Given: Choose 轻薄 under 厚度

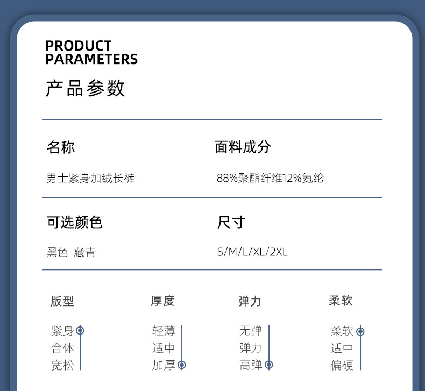Looking at the screenshot, I should pyautogui.click(x=164, y=331).
